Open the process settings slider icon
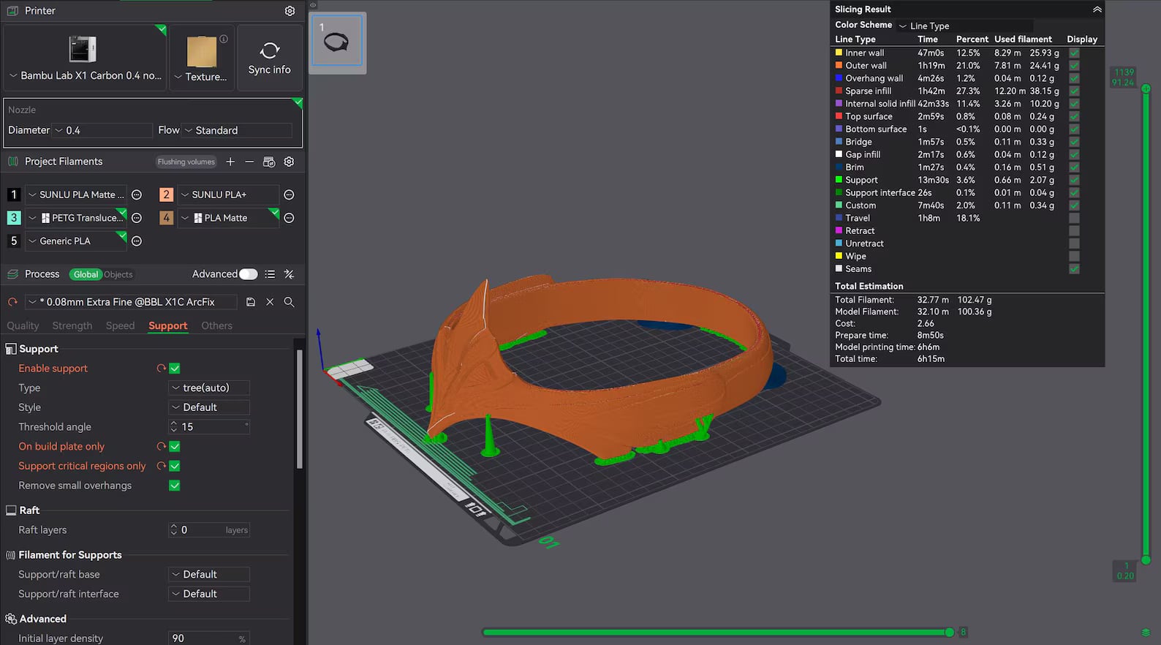Viewport: 1161px width, 645px height. click(290, 274)
